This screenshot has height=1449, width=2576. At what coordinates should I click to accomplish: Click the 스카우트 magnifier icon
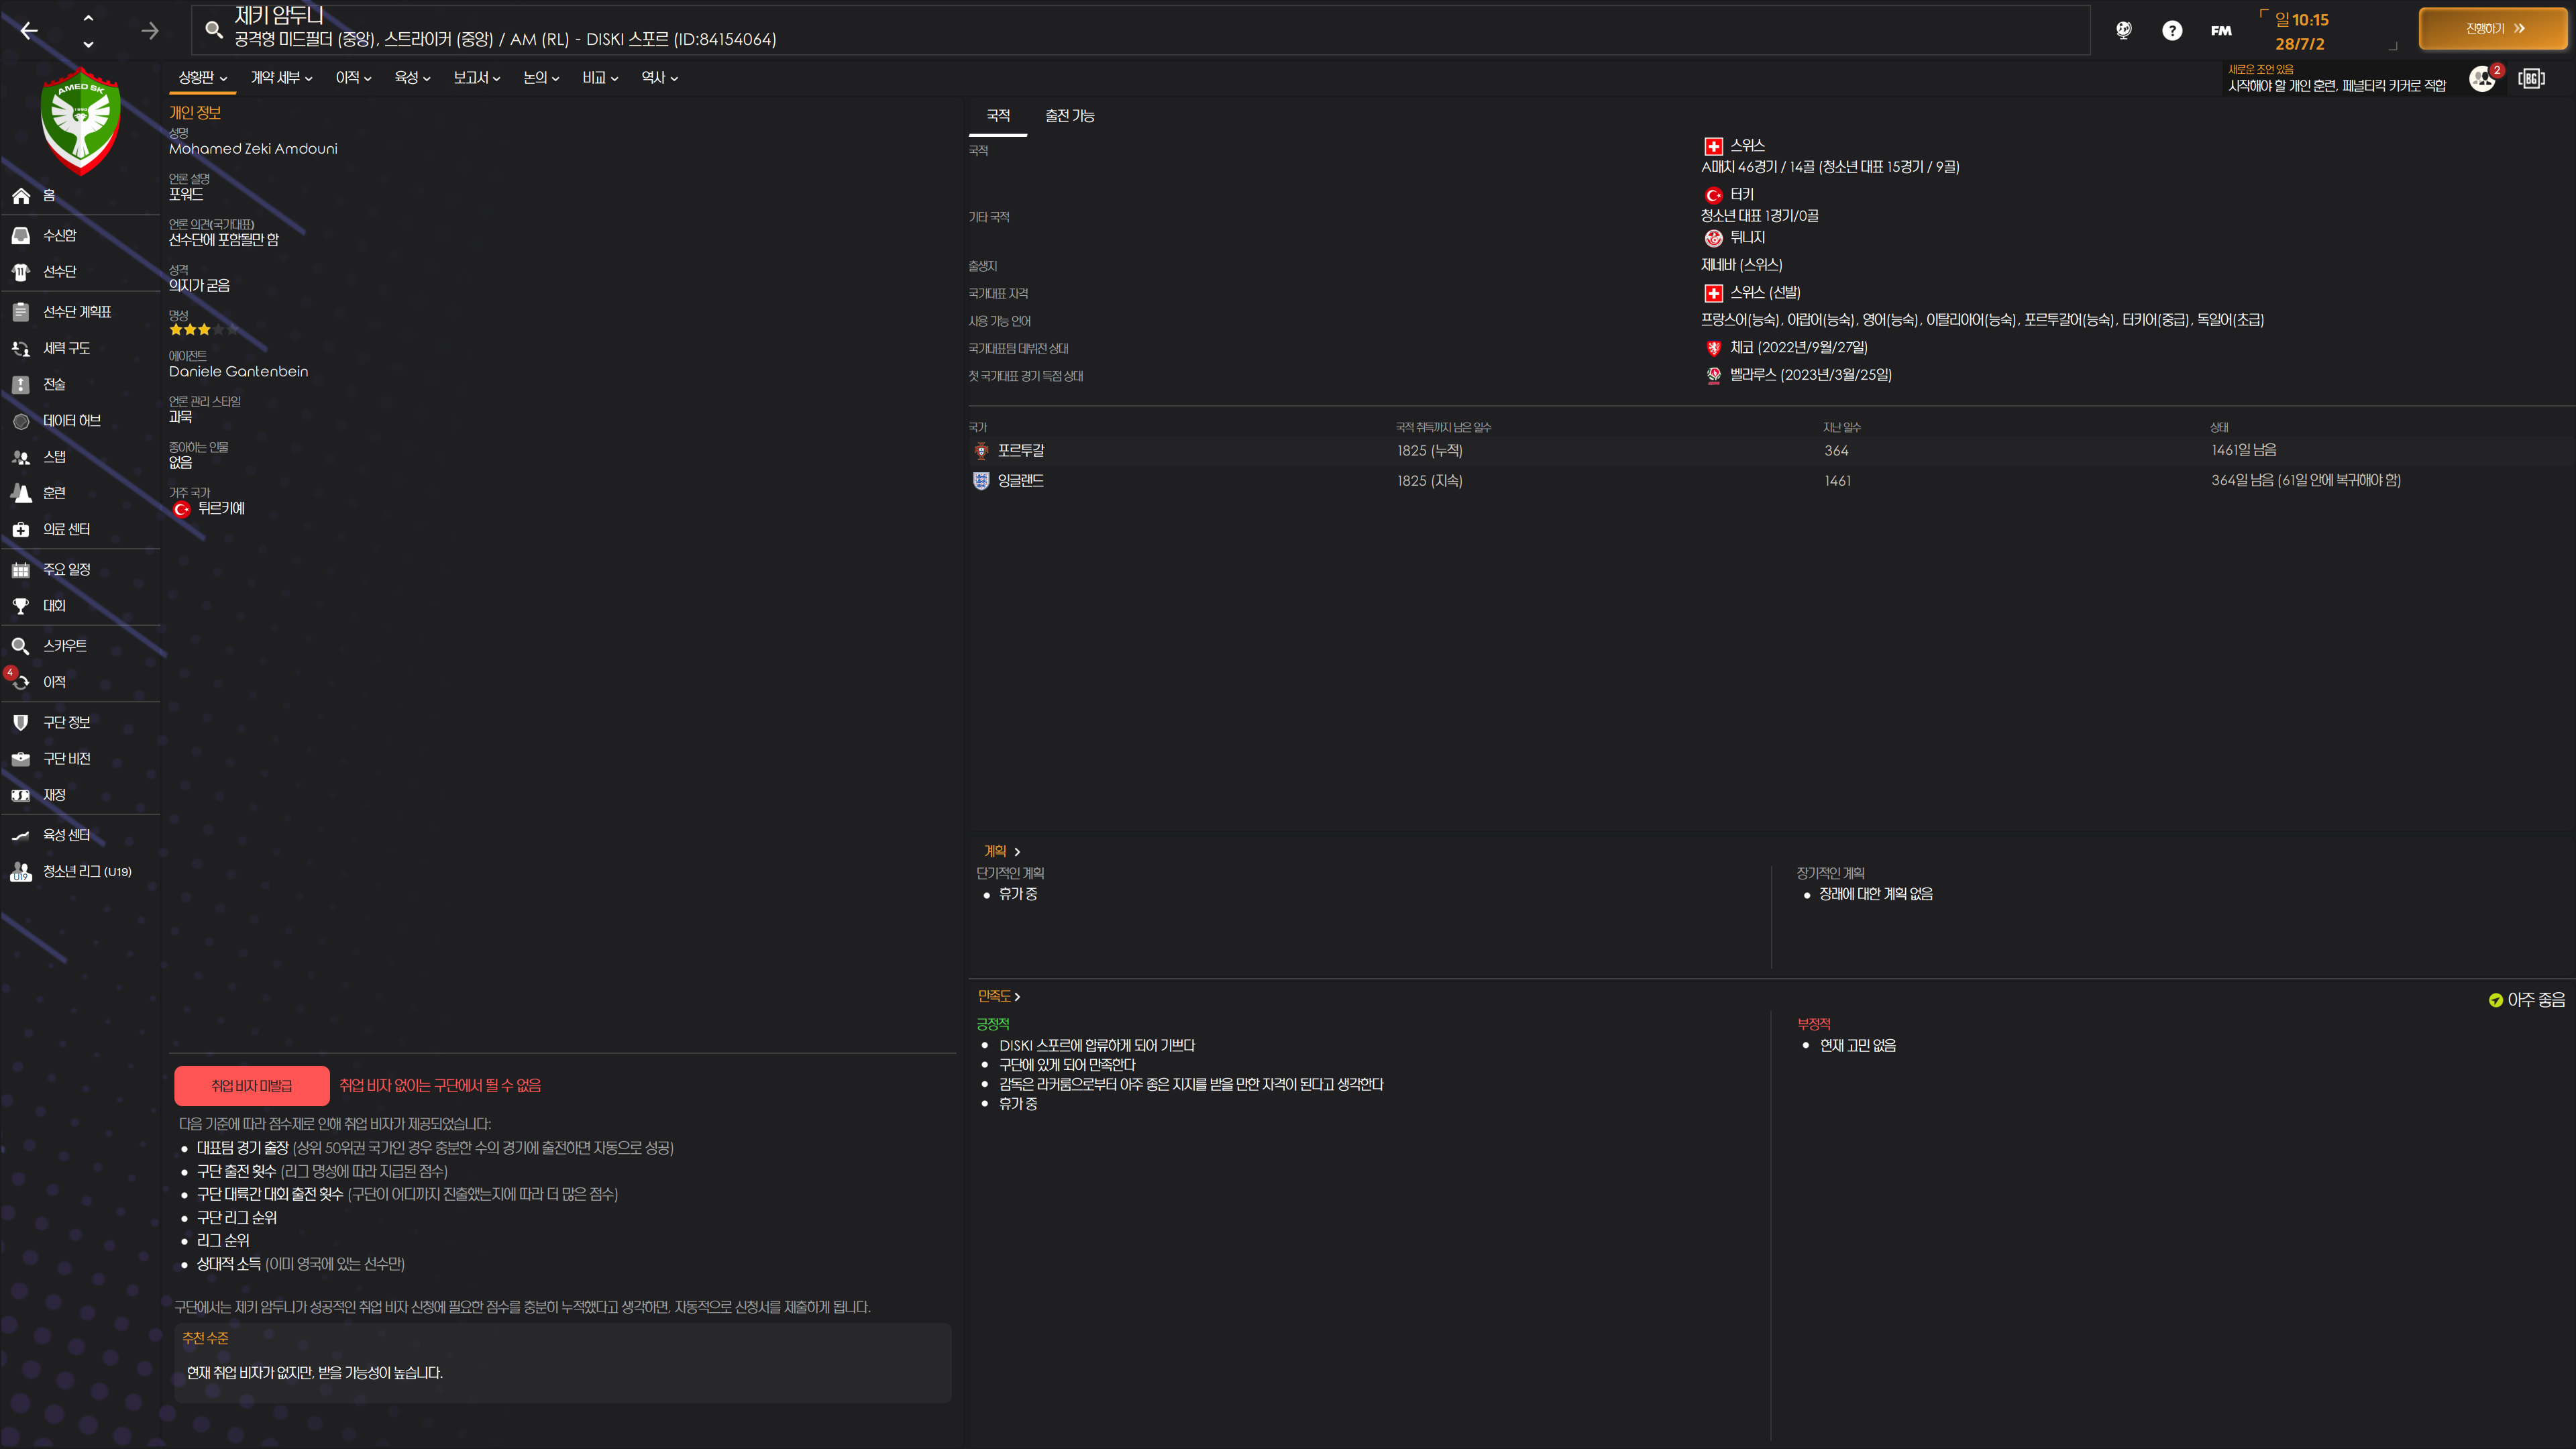21,646
